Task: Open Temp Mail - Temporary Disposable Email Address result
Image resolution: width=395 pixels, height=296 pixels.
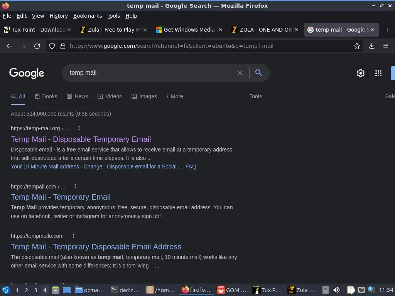Action: coord(96,247)
